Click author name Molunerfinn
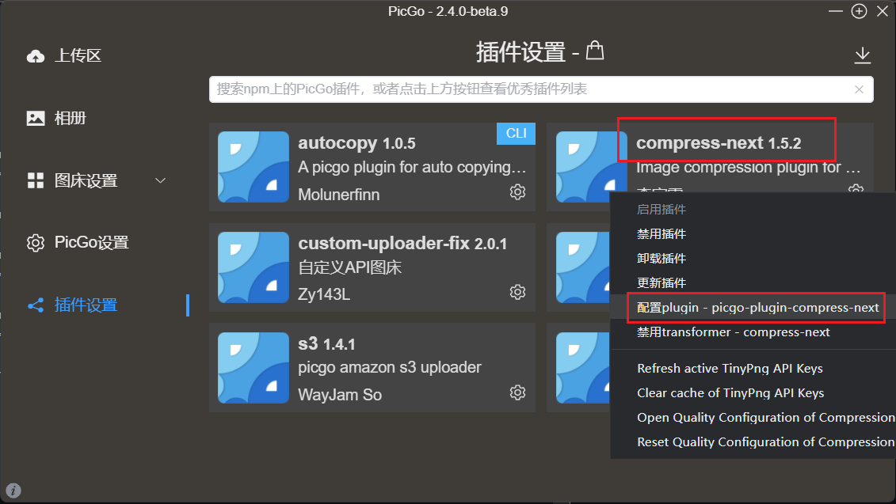Viewport: 896px width, 504px height. pyautogui.click(x=339, y=195)
